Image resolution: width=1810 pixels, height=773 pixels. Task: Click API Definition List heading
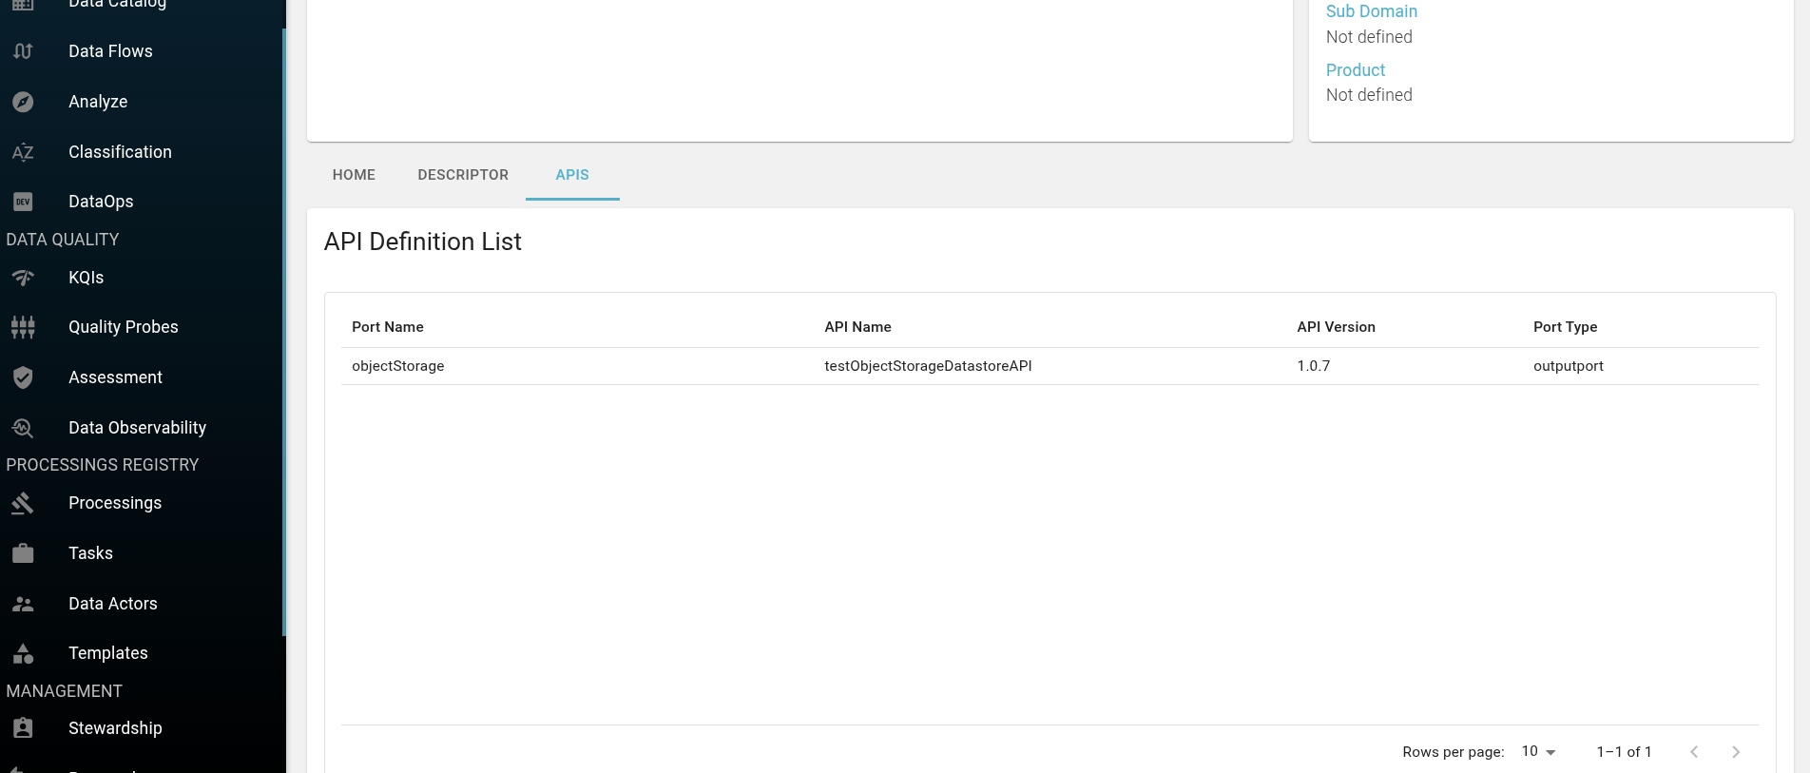[422, 242]
